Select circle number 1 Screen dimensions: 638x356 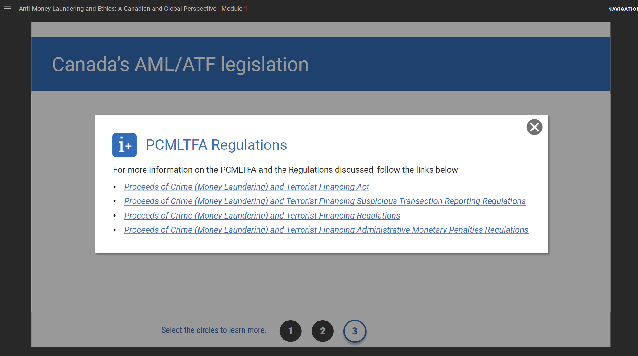click(290, 331)
